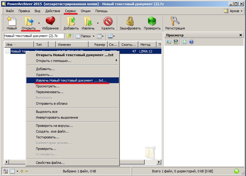246x176 pixels.
Task: Click Проверить на вирусы in context menu
Action: pos(54,126)
